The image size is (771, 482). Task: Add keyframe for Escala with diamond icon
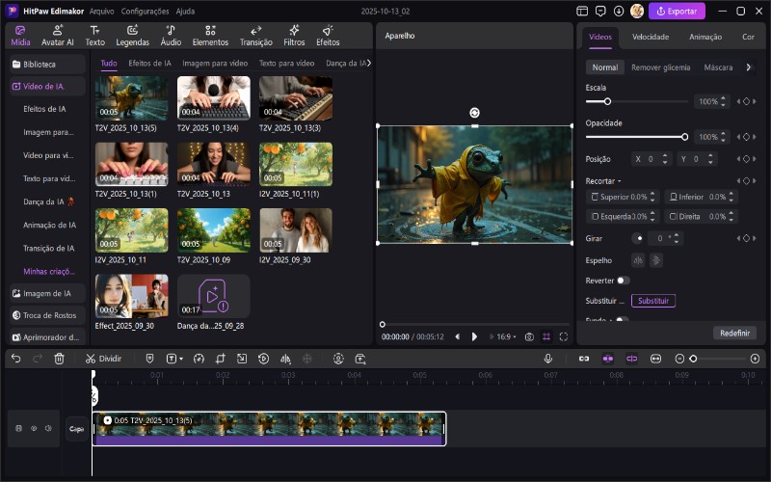click(x=746, y=101)
